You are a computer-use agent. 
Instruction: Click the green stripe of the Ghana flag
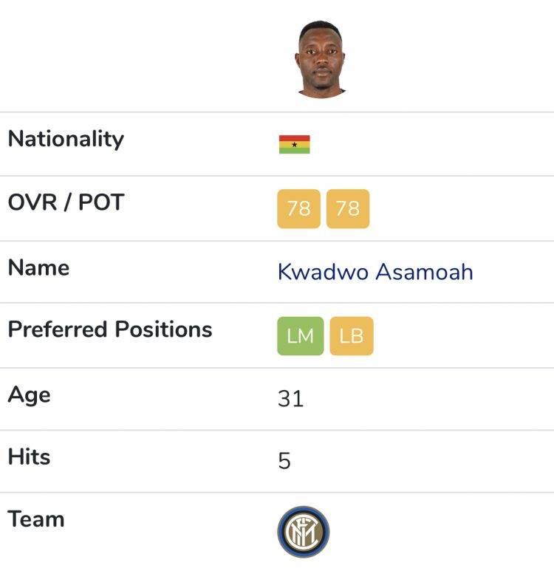[x=294, y=151]
